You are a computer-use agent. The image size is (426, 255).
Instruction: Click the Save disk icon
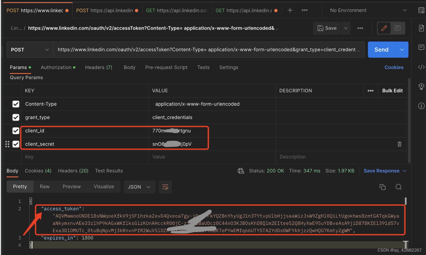pyautogui.click(x=320, y=28)
